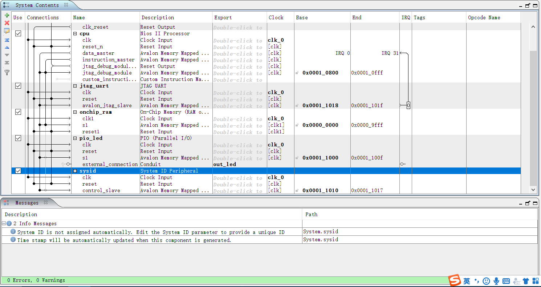This screenshot has height=287, width=541.
Task: Click the Messages tab icon
Action: [7, 203]
